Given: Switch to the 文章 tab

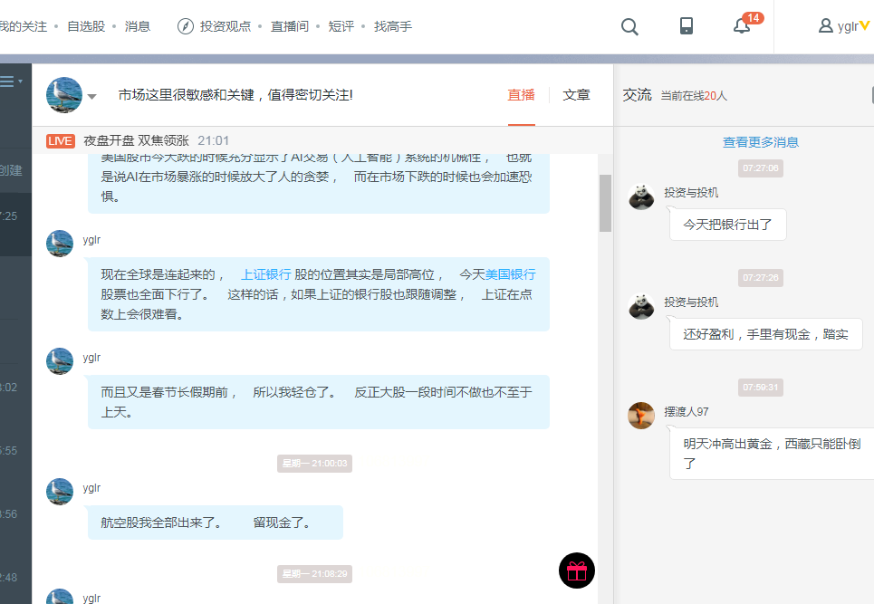Looking at the screenshot, I should (577, 94).
